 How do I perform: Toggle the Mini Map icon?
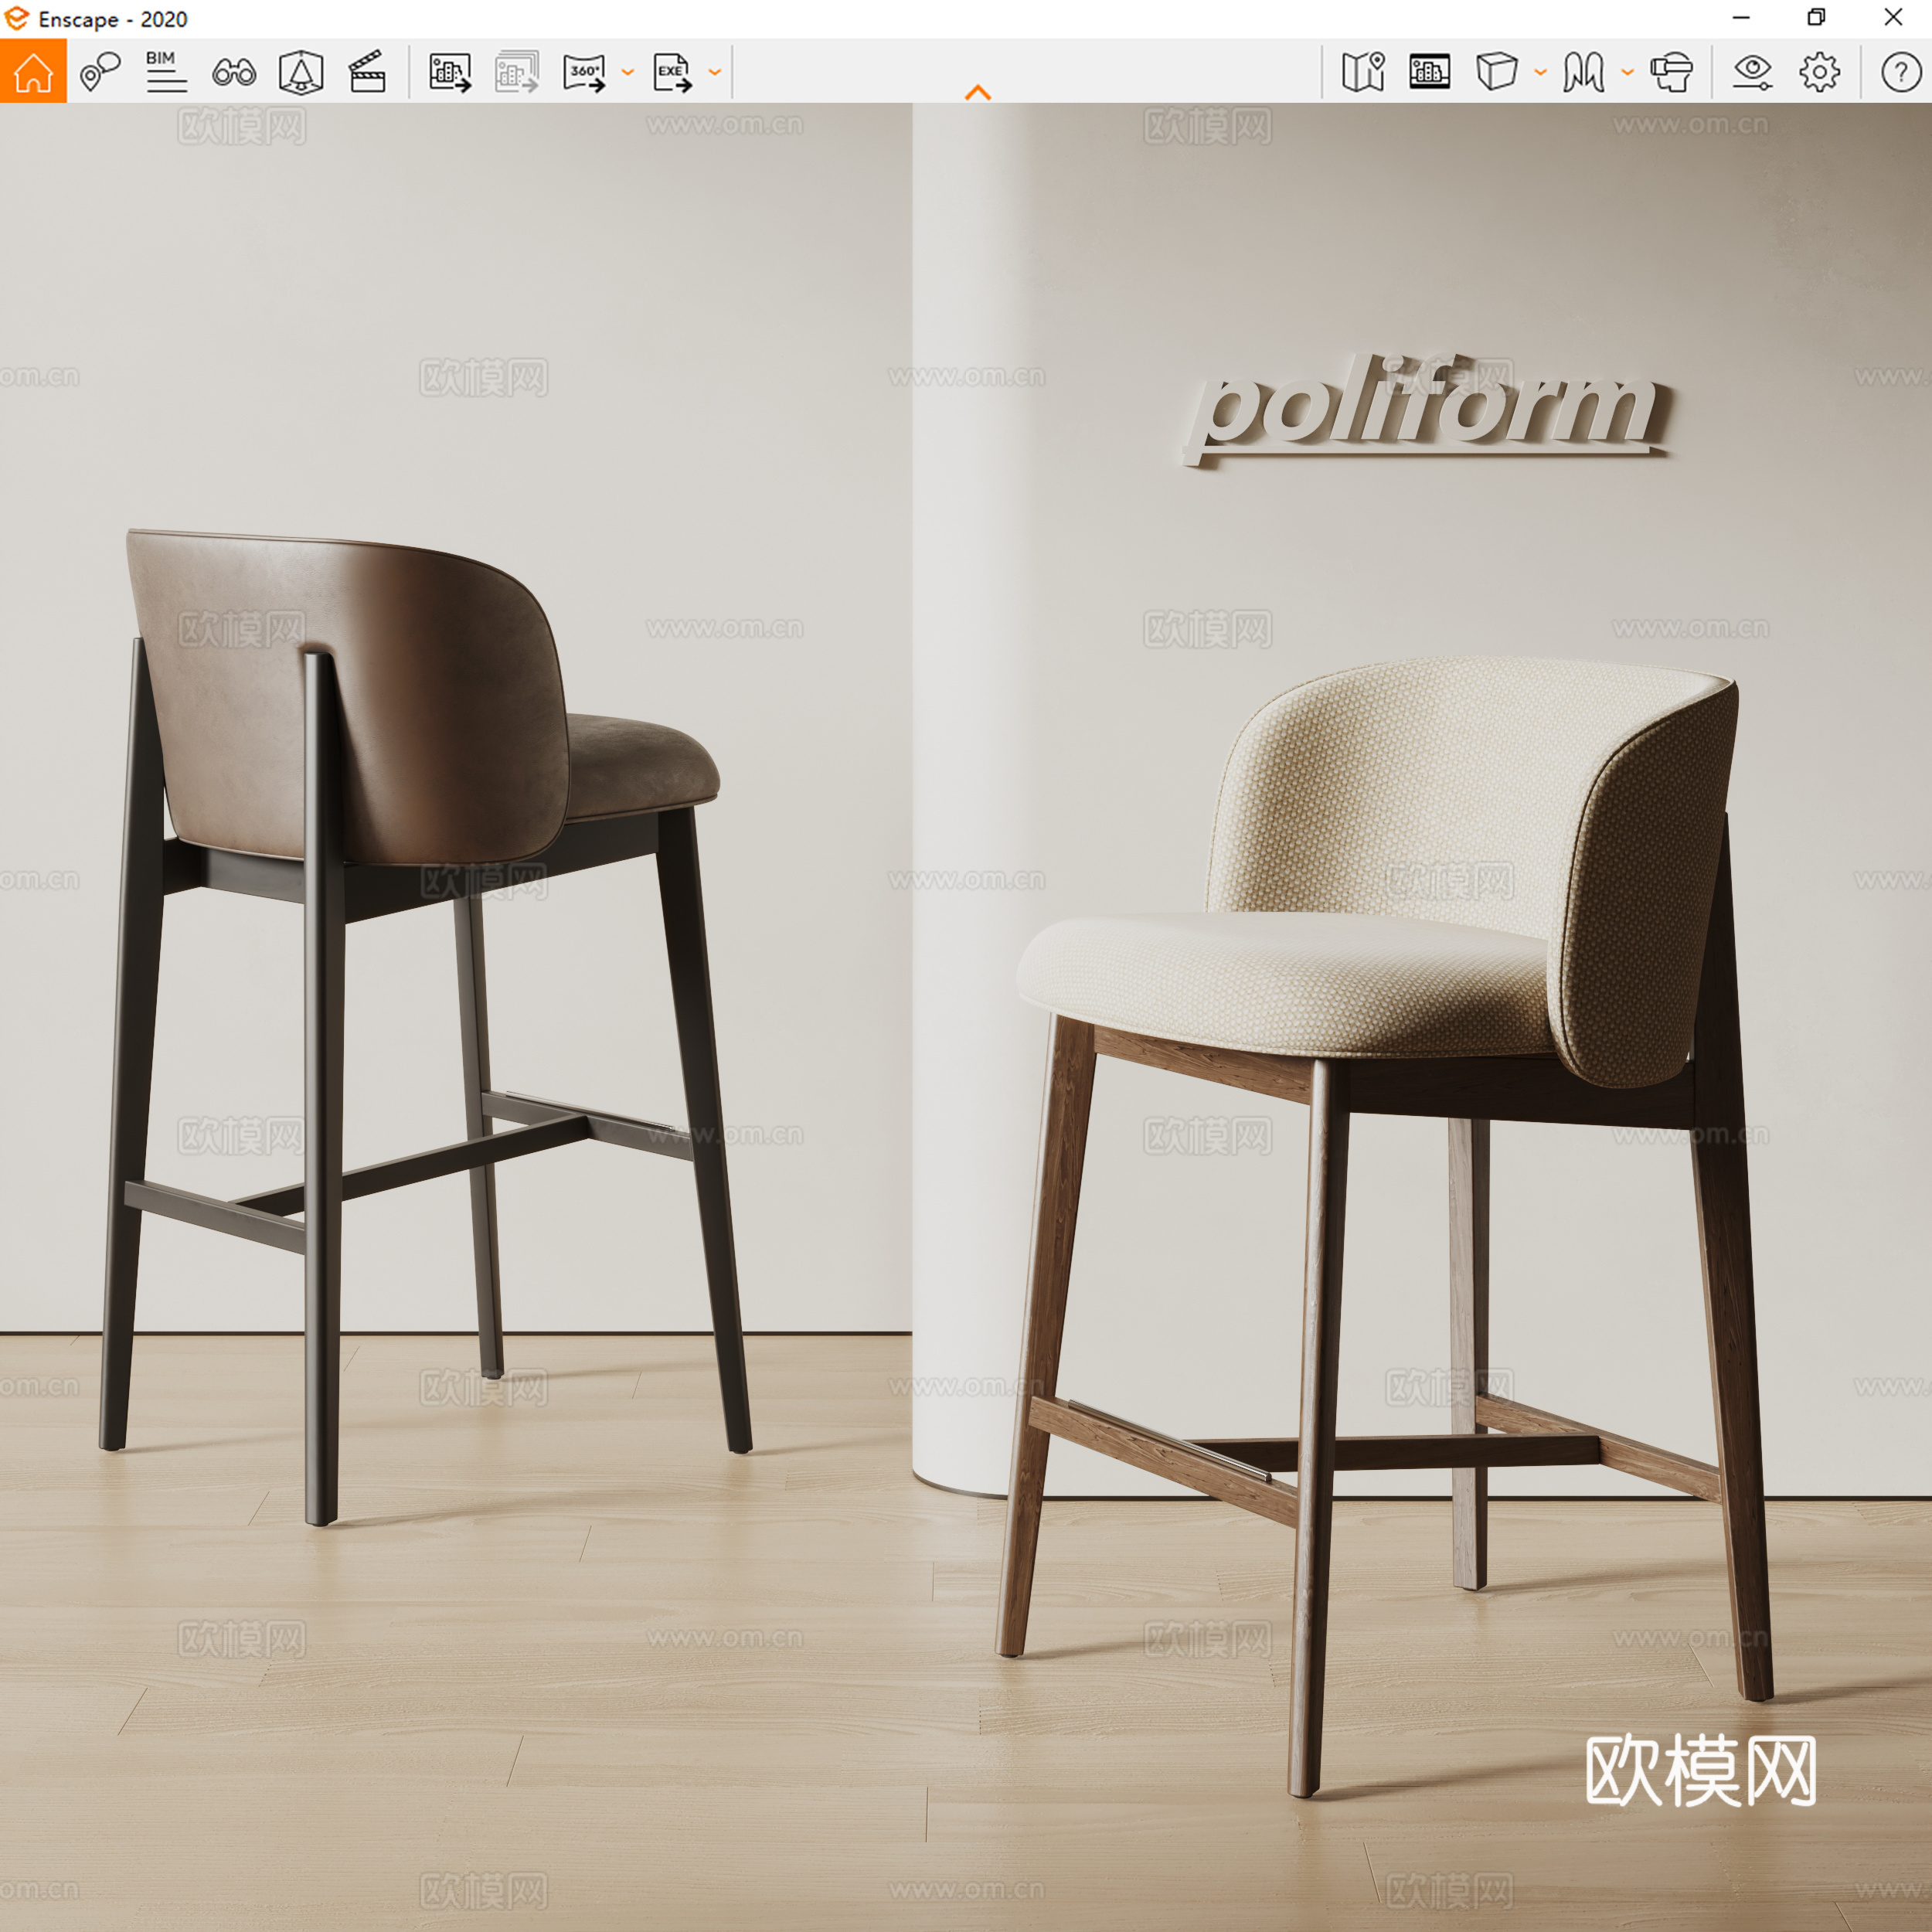pyautogui.click(x=1363, y=72)
